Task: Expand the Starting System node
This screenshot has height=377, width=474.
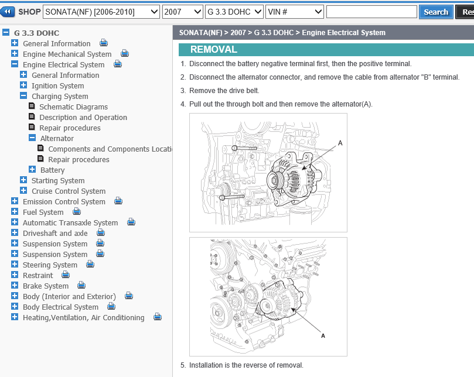Action: click(23, 180)
